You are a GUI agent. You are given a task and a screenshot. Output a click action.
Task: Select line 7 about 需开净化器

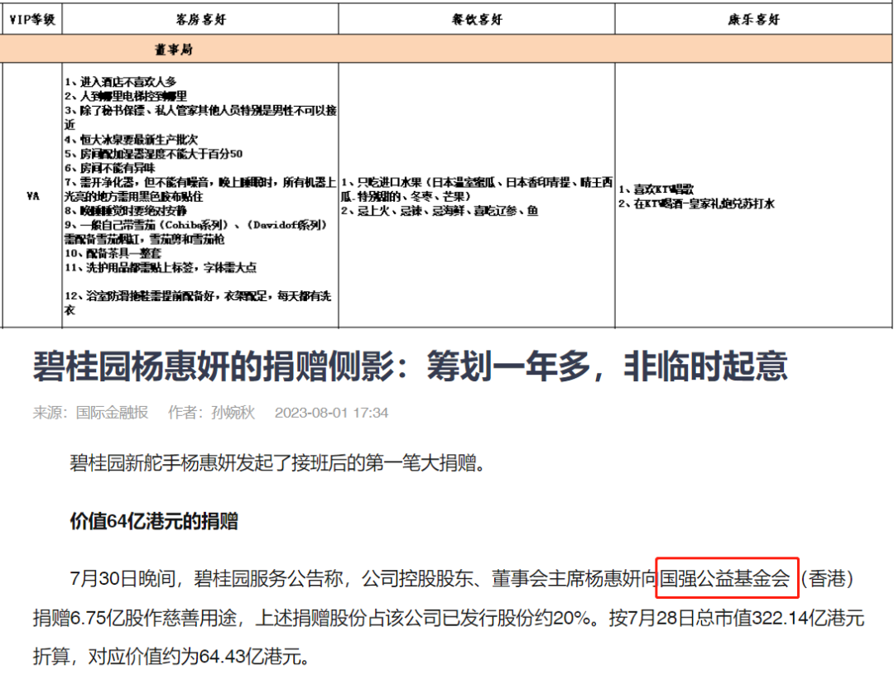pos(200,189)
